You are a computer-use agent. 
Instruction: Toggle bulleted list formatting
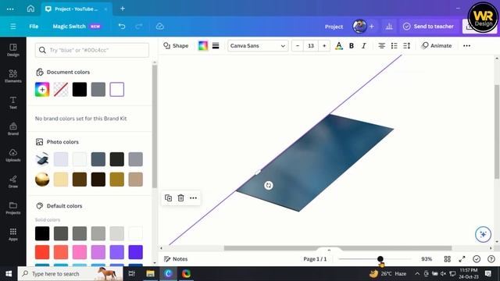click(x=394, y=46)
